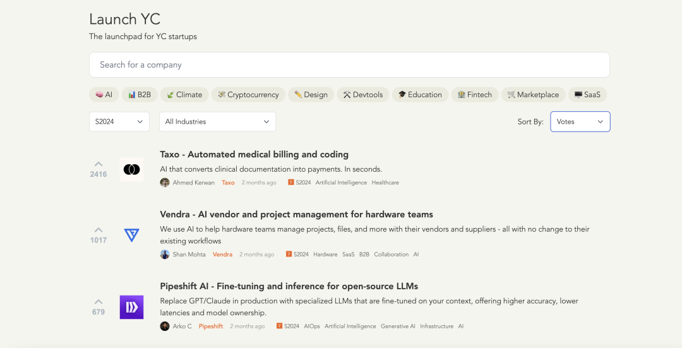Image resolution: width=682 pixels, height=348 pixels.
Task: Open the Vendra launch title
Action: (296, 215)
